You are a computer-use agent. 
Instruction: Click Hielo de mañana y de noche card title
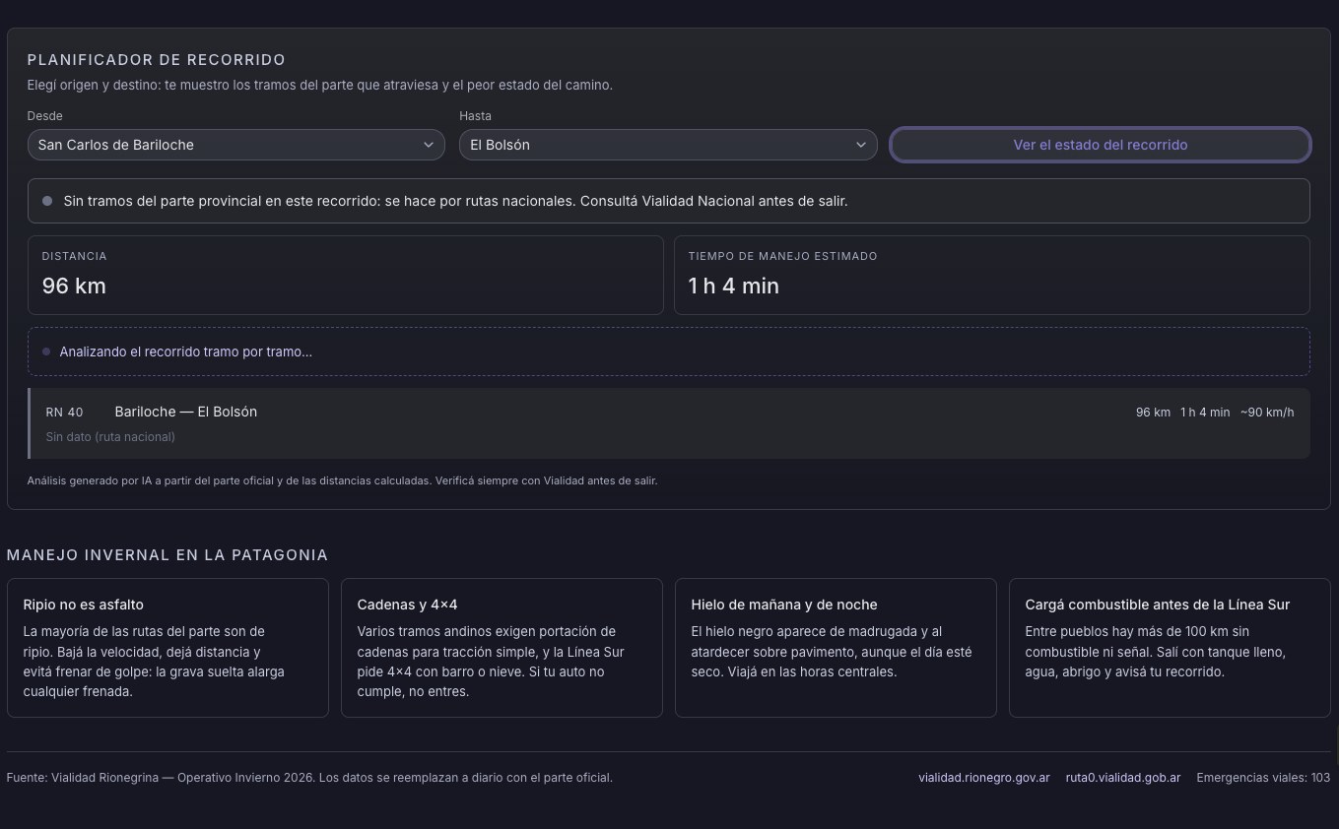(784, 605)
